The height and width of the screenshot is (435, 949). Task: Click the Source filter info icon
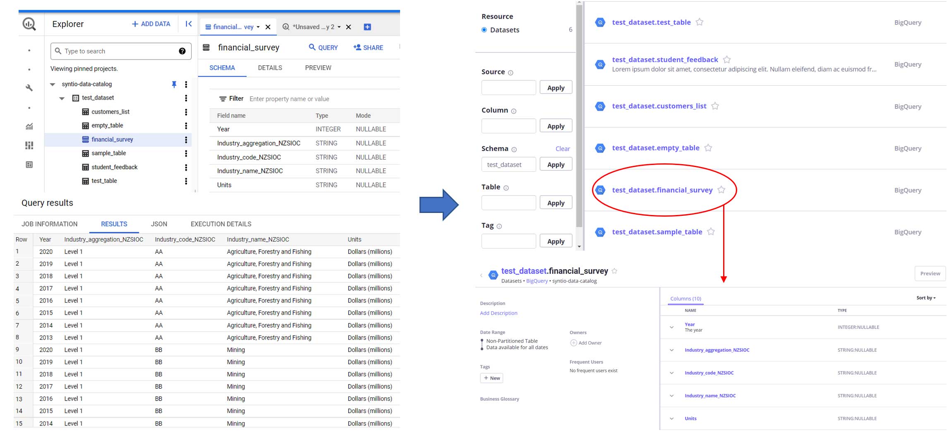click(510, 73)
